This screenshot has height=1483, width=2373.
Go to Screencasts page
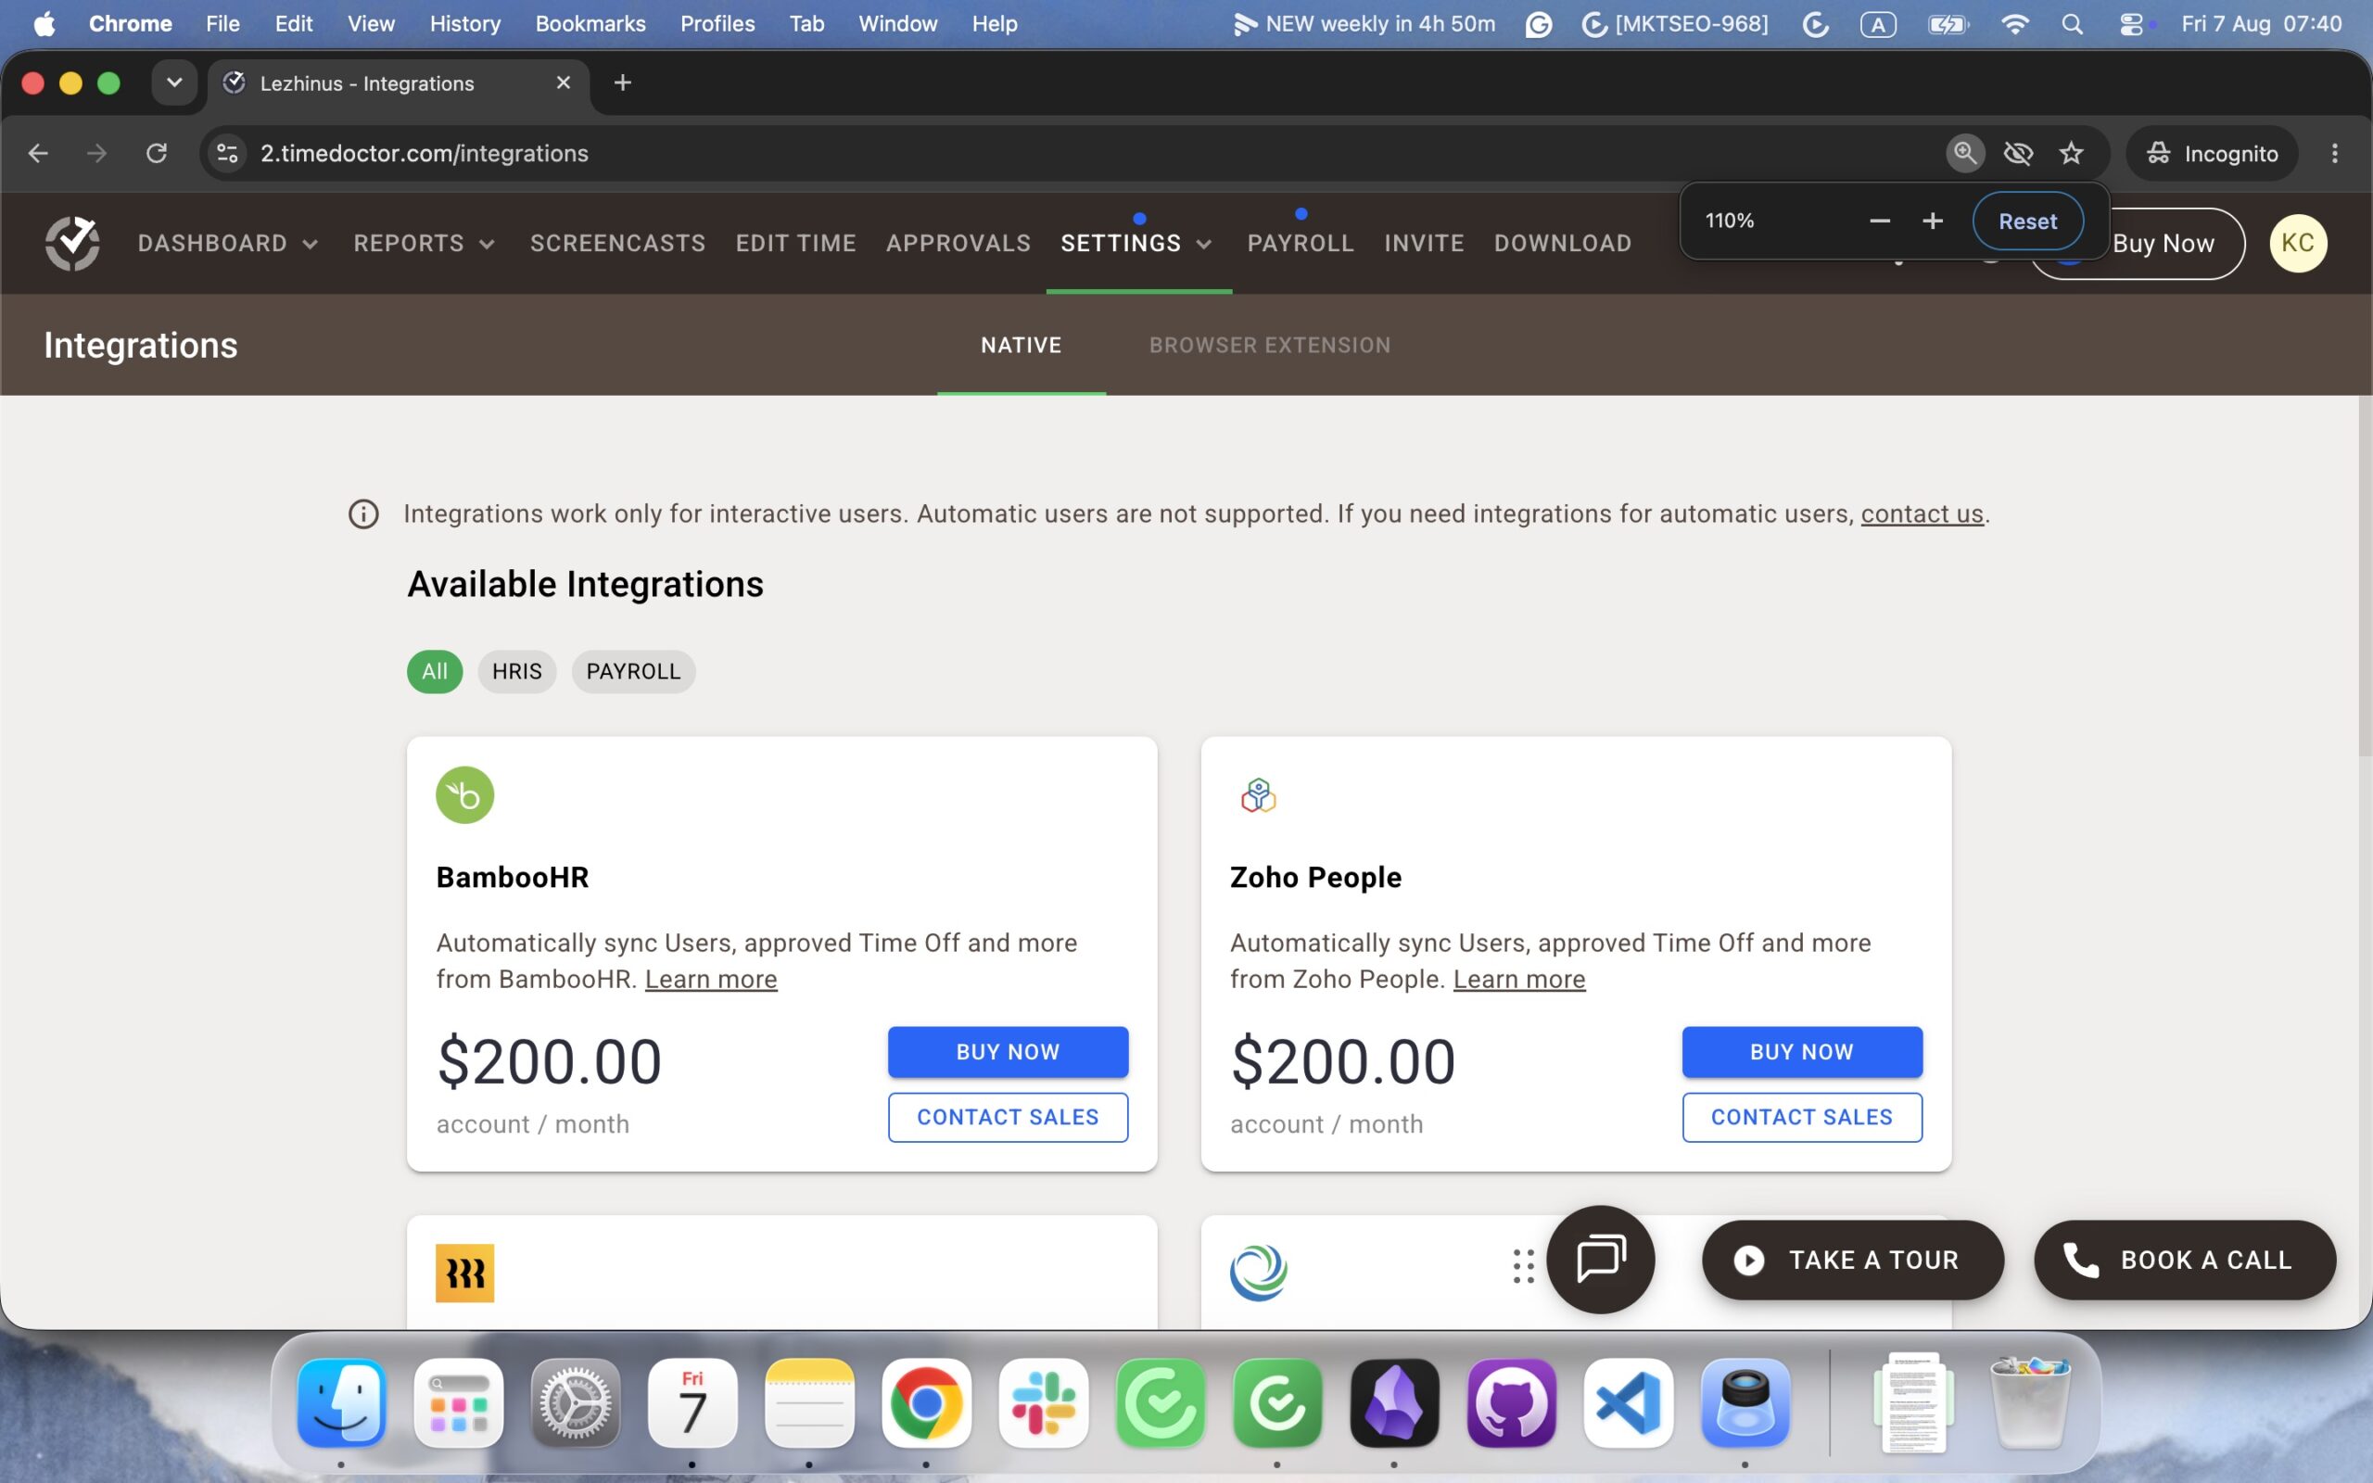pos(617,243)
